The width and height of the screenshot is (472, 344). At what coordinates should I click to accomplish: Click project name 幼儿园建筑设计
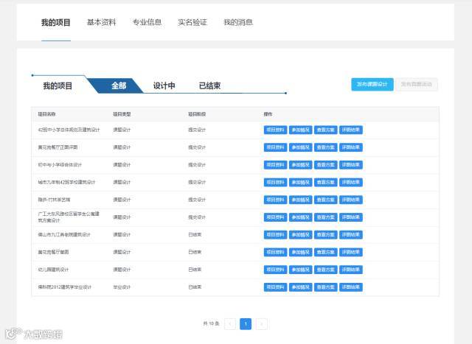53,270
